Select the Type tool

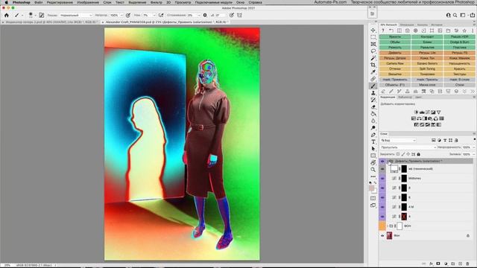tap(373, 142)
